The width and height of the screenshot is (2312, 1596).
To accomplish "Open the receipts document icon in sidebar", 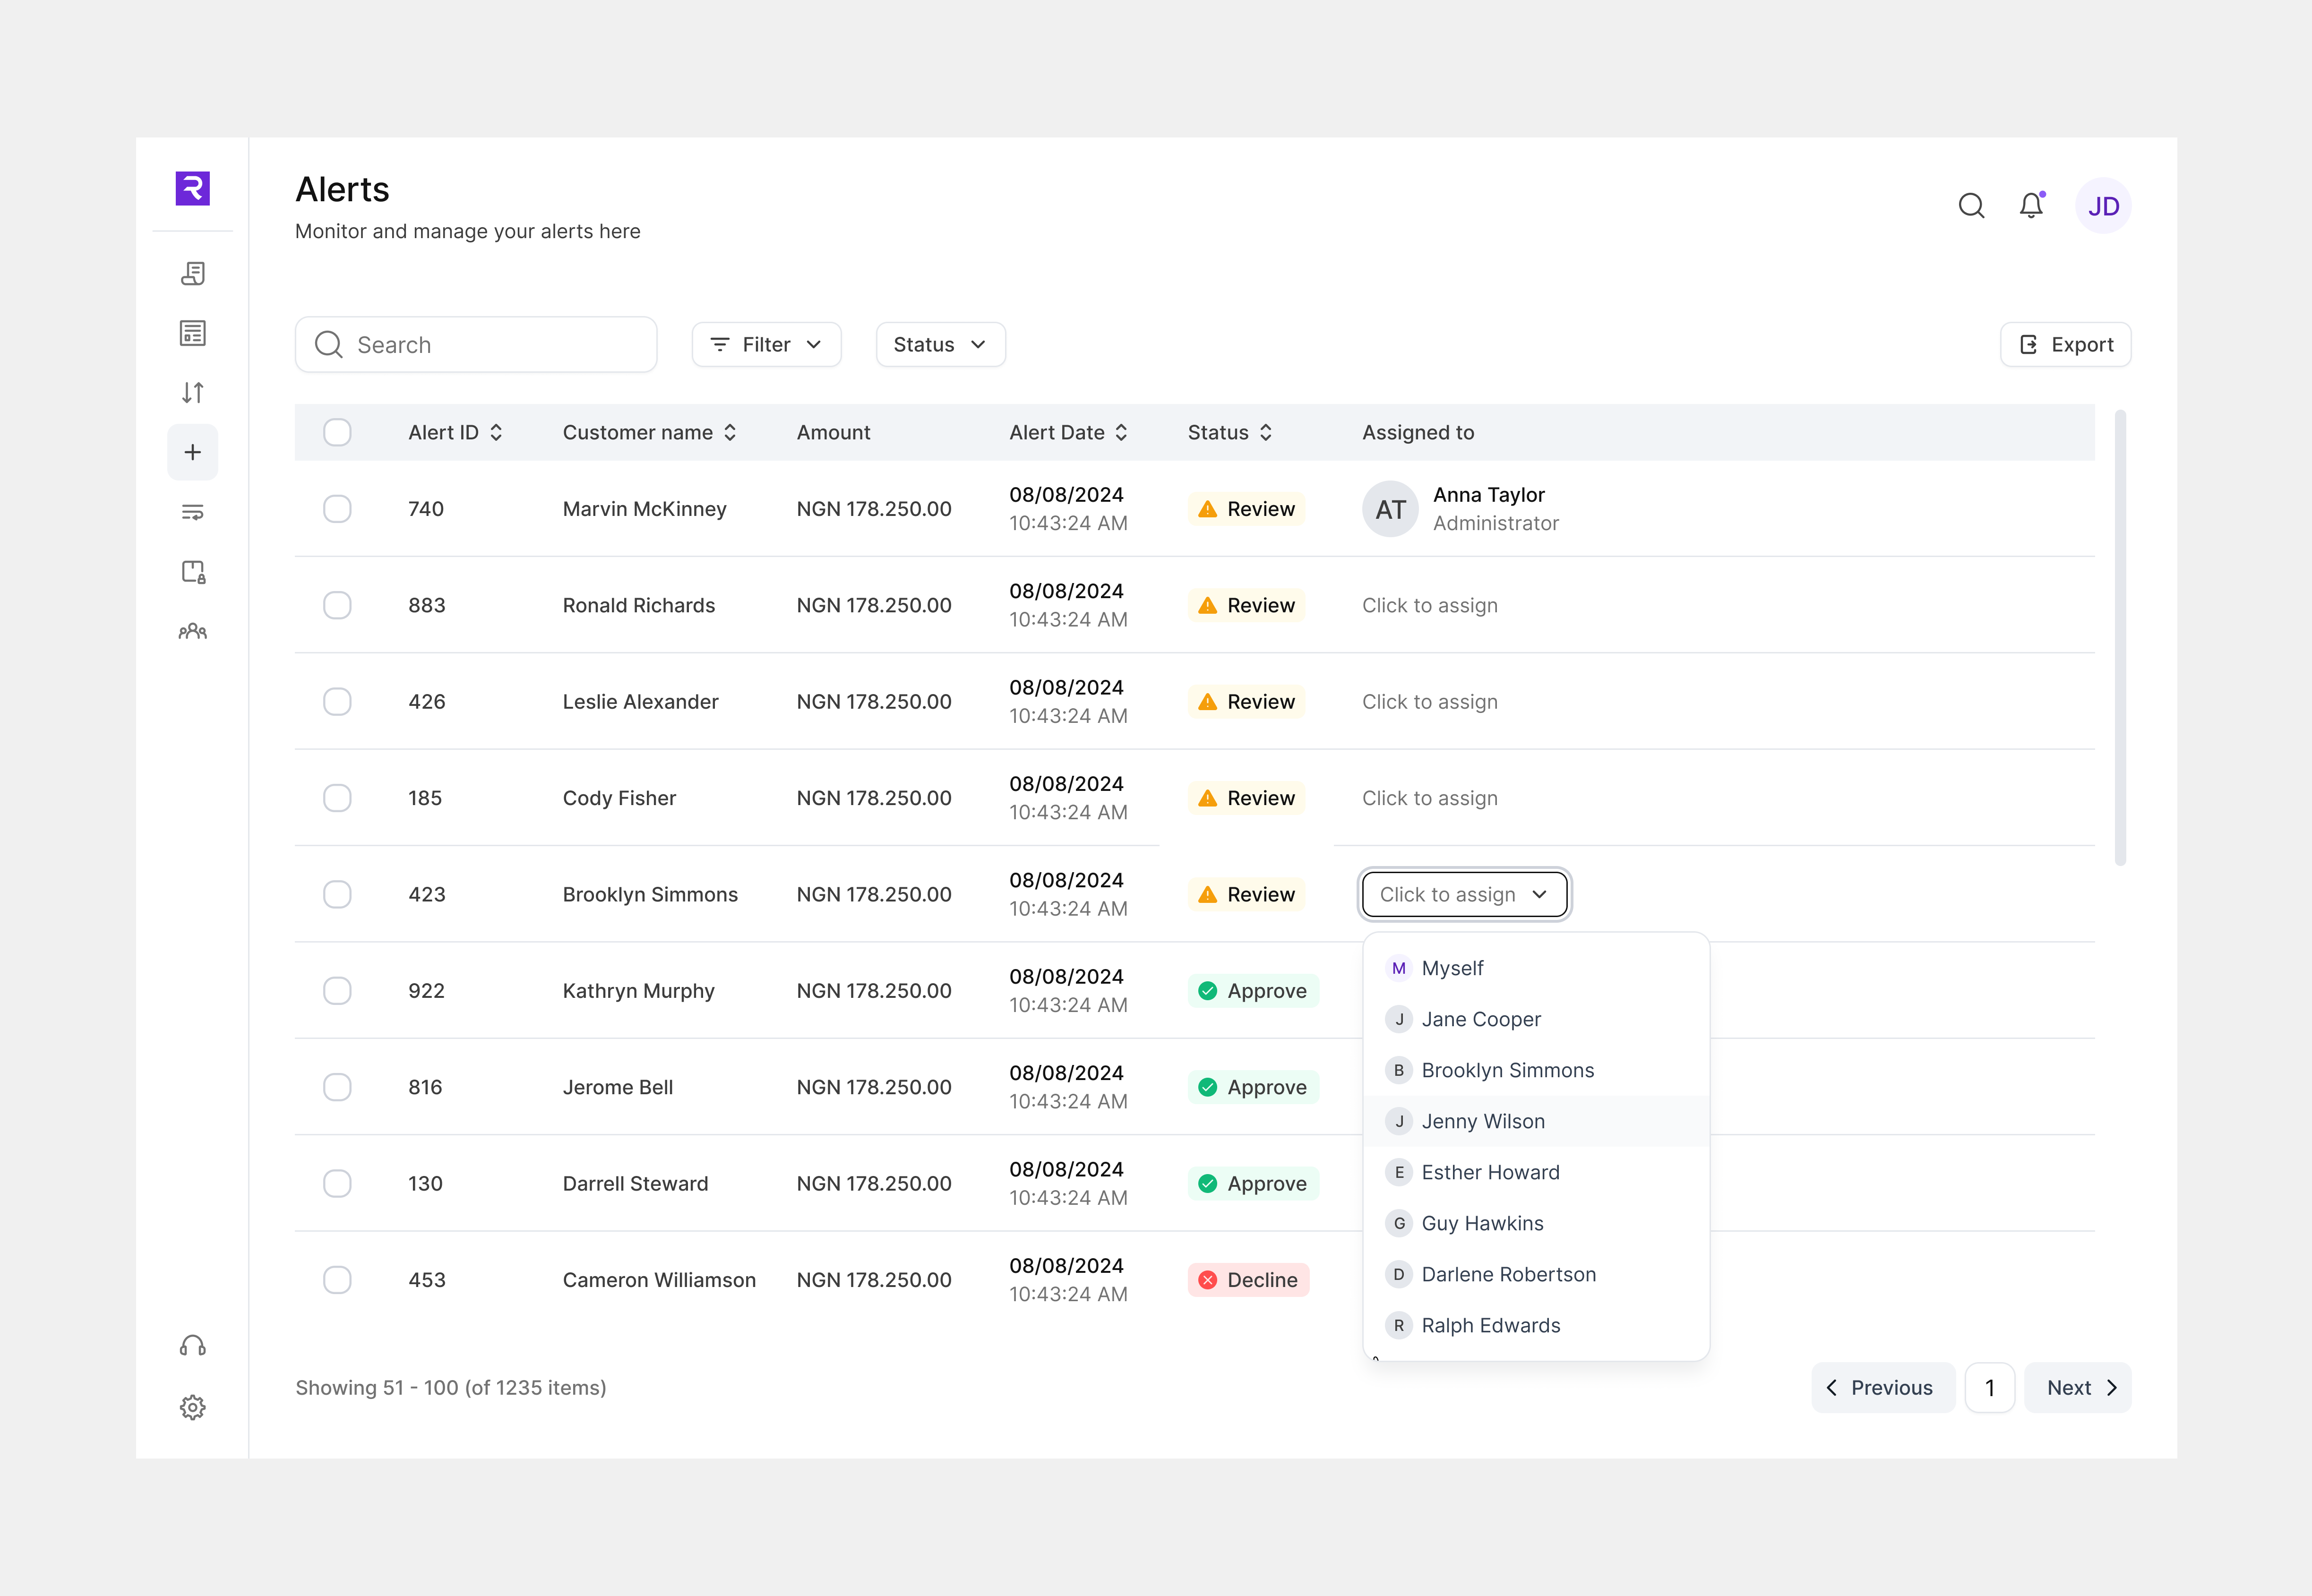I will [x=192, y=273].
